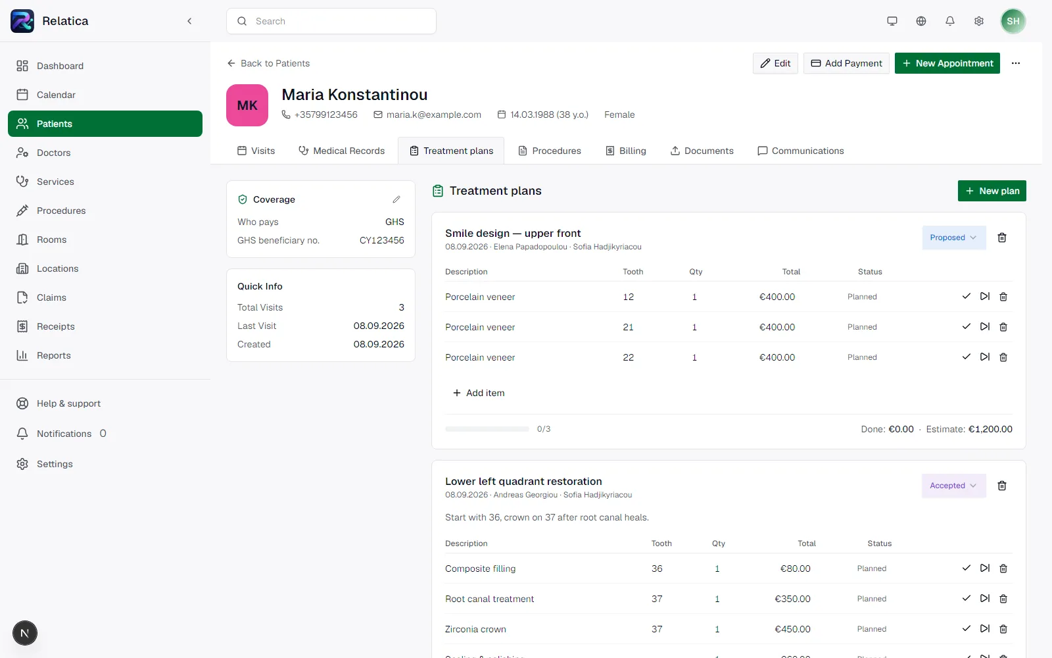The image size is (1052, 658).
Task: Mark Porcelain veneer tooth 12 as done
Action: [x=967, y=297]
